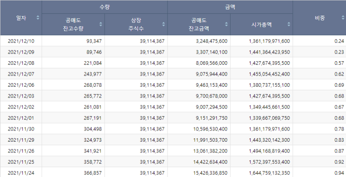Click the 일자 header label
Viewport: 346px width, 177px height.
[x=21, y=18]
